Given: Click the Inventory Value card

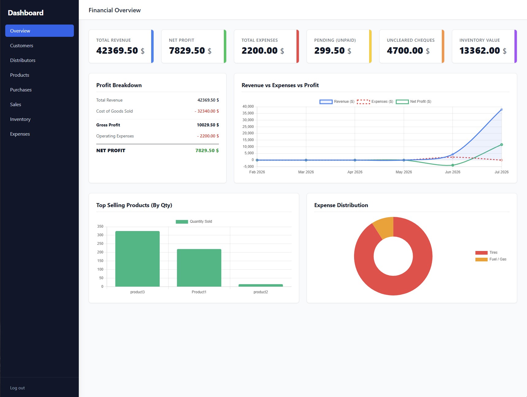Looking at the screenshot, I should pos(484,46).
